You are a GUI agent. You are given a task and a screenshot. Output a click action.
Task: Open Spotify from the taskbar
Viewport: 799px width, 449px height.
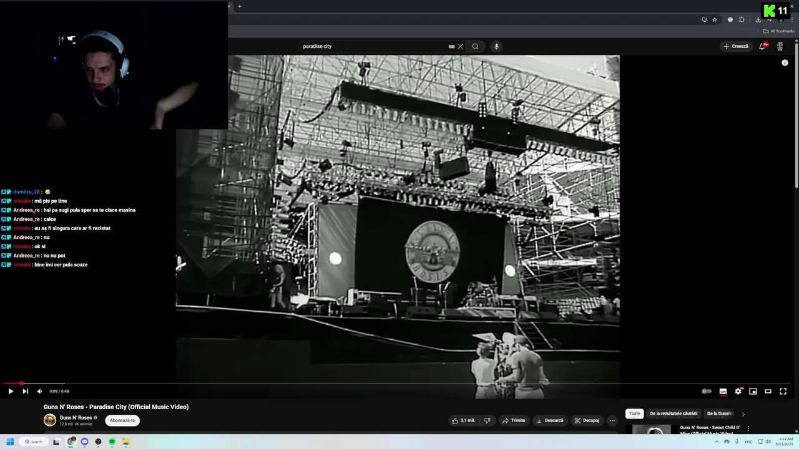[112, 442]
